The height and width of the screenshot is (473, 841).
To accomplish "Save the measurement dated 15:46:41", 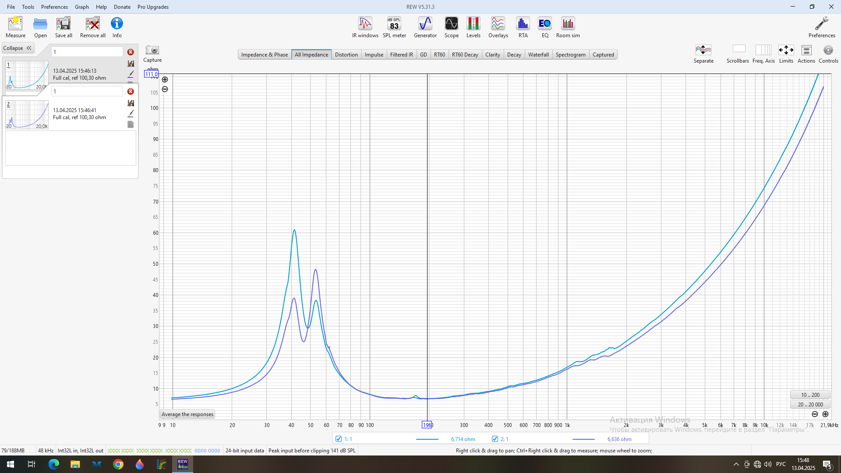I will [x=131, y=103].
